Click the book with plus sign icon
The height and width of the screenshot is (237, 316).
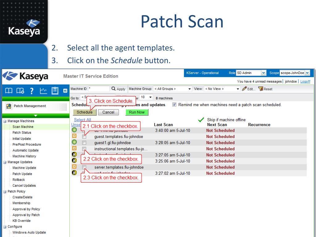click(20, 91)
